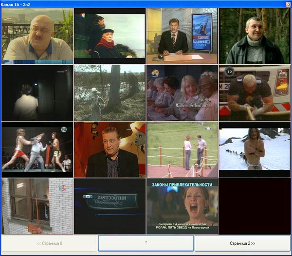Screen dimensions: 292x256
Task: Select the strongman pulling rope thumbnail
Action: point(255,93)
